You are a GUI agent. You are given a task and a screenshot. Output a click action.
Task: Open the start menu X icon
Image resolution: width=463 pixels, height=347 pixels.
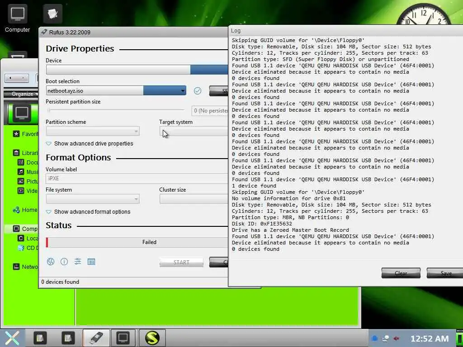coord(12,338)
